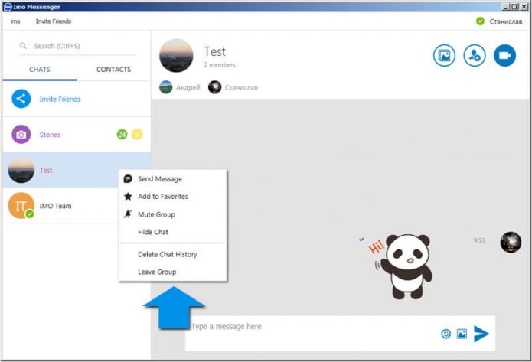Click the add member icon in header
Image resolution: width=532 pixels, height=362 pixels.
(475, 55)
